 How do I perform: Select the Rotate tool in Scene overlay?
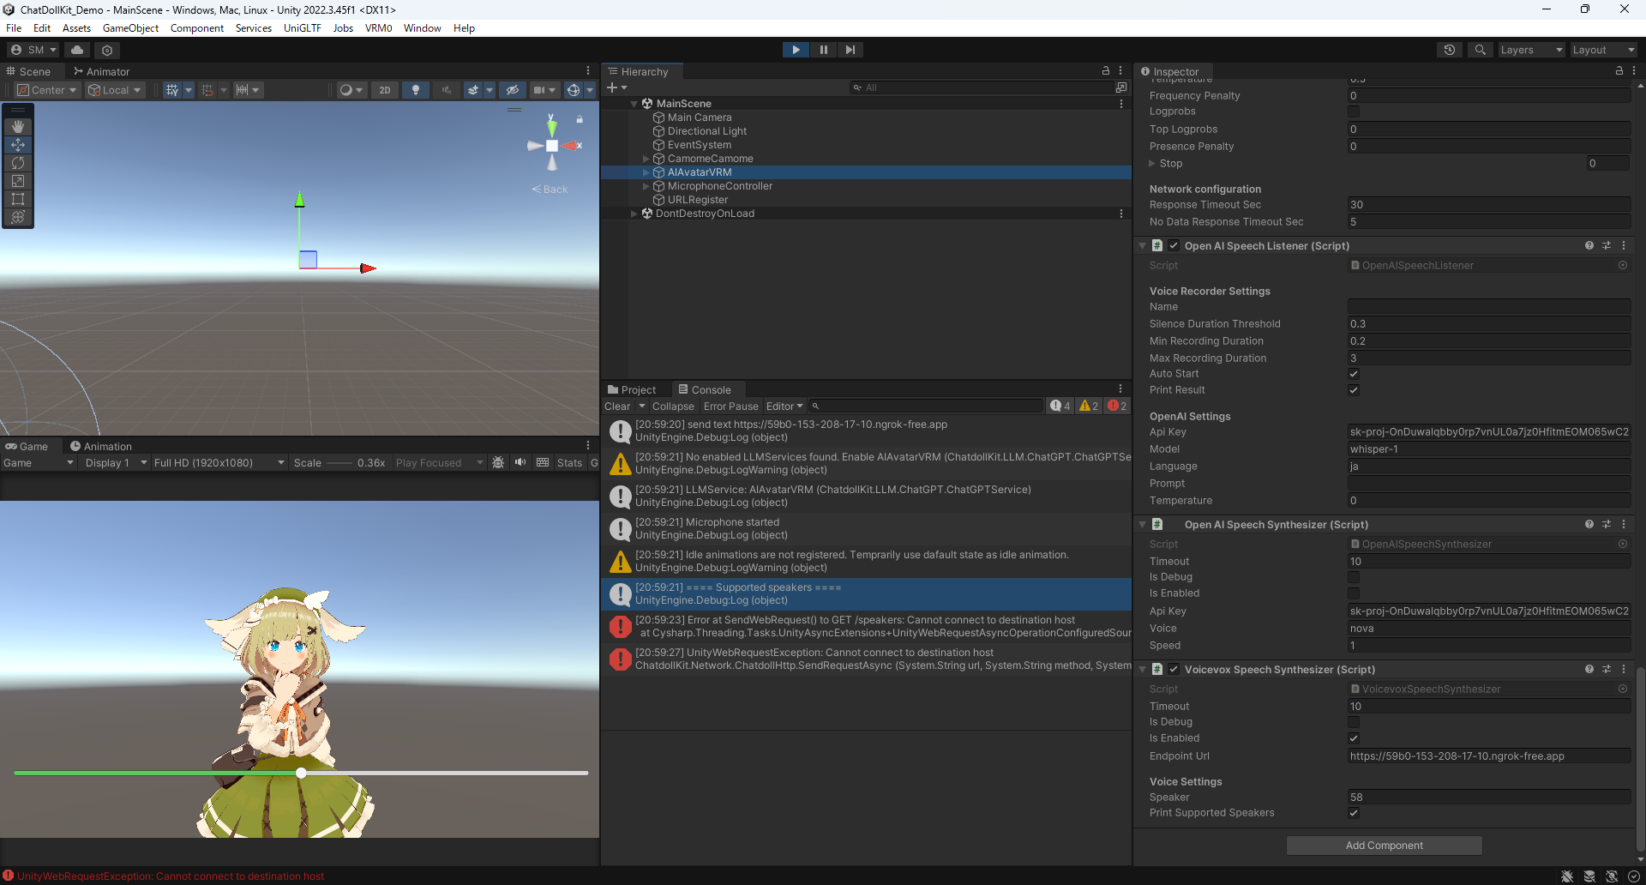(x=18, y=163)
